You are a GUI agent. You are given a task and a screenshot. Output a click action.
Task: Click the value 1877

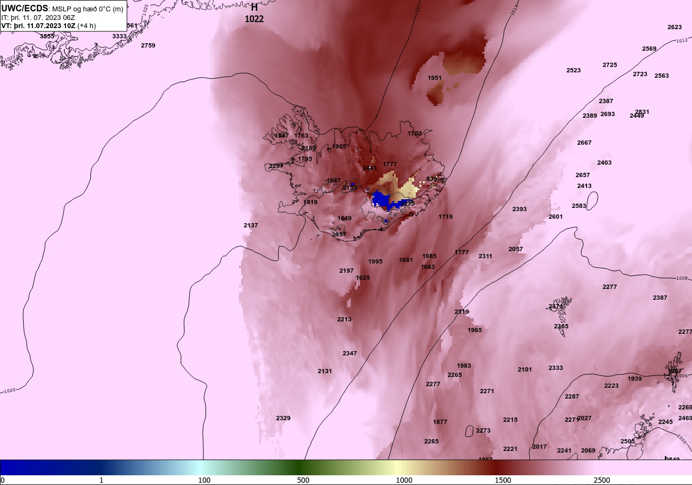coord(440,422)
